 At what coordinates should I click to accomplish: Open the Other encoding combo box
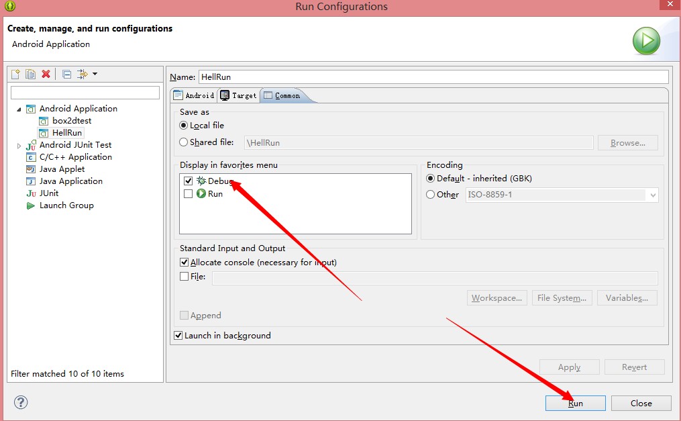tap(652, 195)
